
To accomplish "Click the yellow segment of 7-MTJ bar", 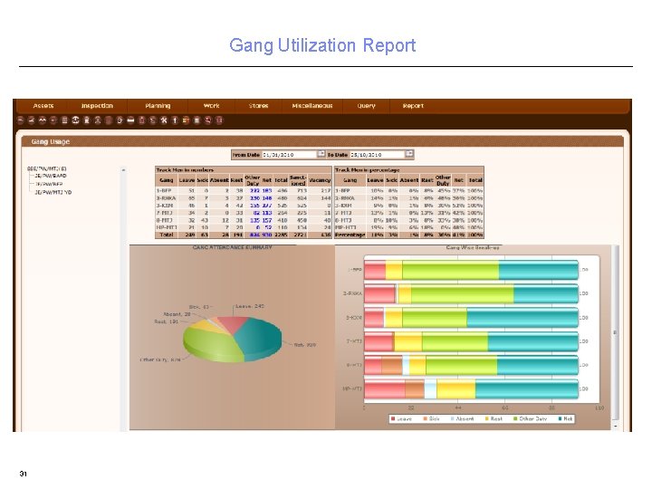I will (407, 341).
